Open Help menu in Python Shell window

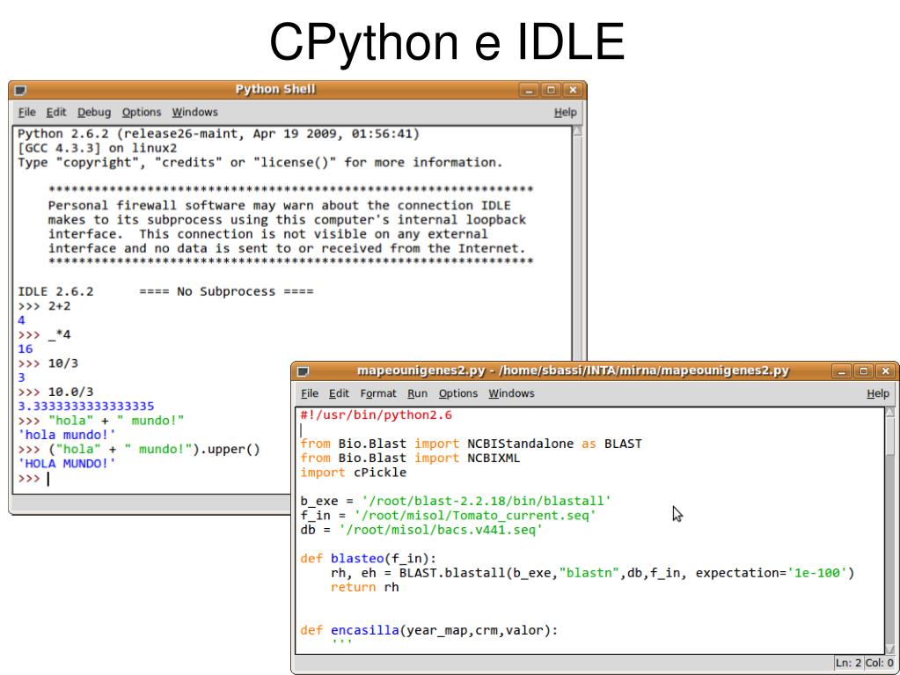(x=565, y=113)
